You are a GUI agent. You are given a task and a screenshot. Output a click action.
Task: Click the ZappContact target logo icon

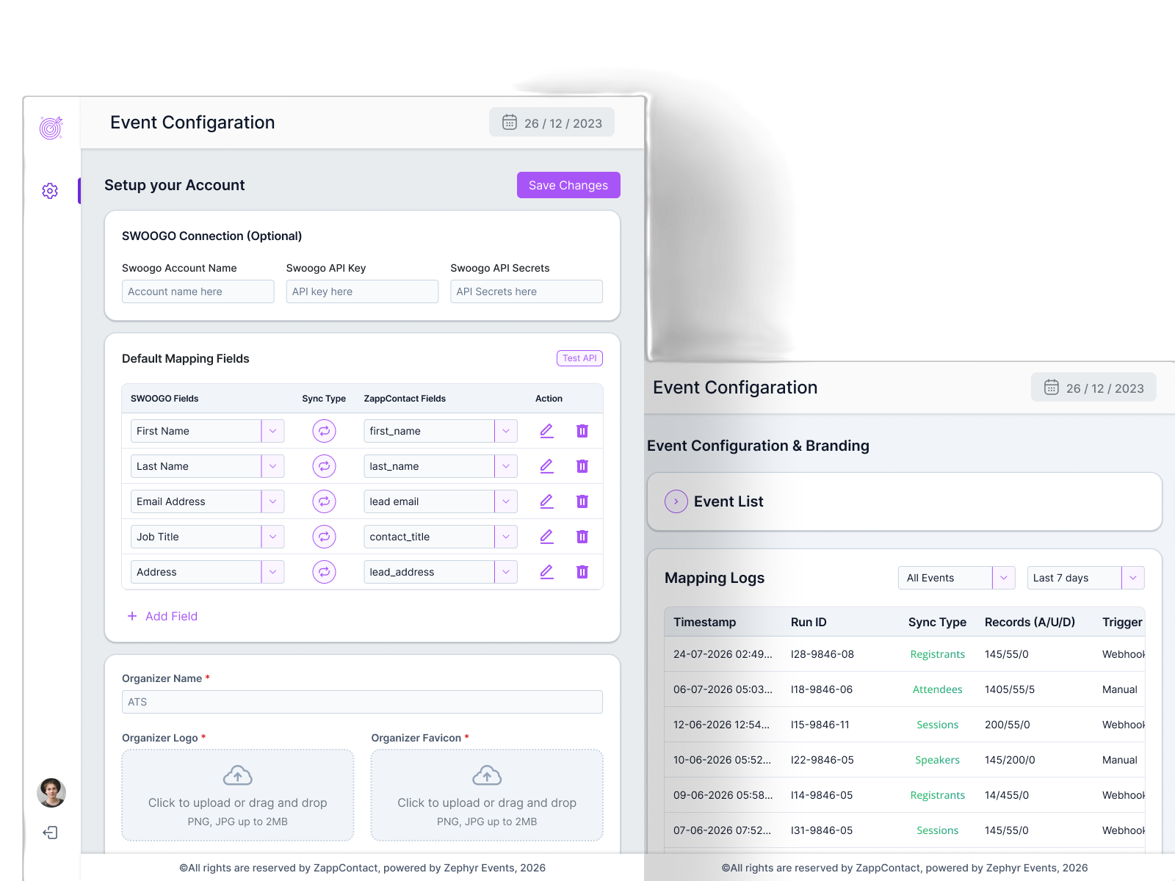click(51, 128)
